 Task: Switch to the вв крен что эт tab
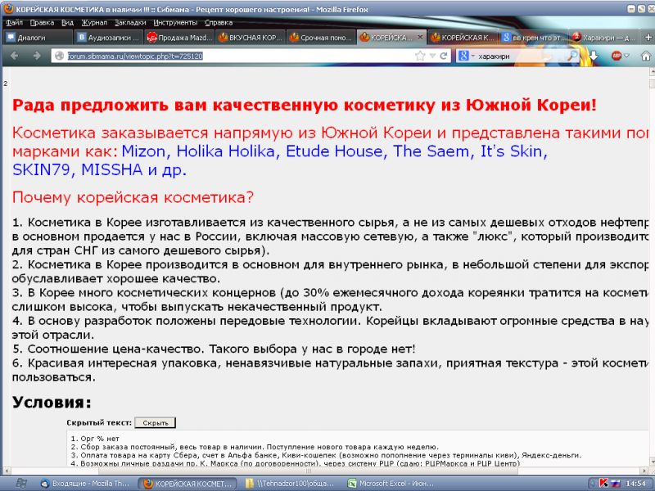tap(534, 37)
